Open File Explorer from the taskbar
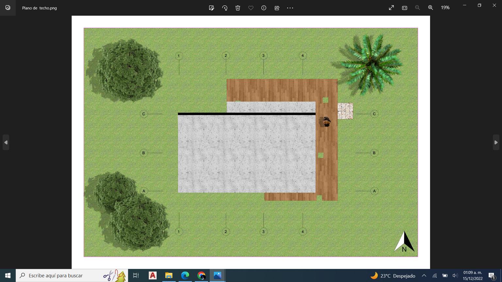Screen dimensions: 502x282 [x=169, y=275]
